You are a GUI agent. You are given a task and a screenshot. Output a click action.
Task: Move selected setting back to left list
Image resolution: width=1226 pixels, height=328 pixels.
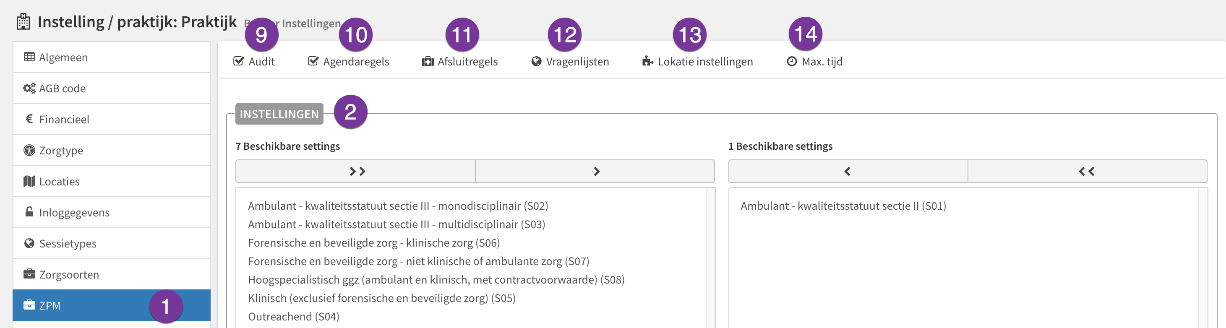tap(848, 172)
